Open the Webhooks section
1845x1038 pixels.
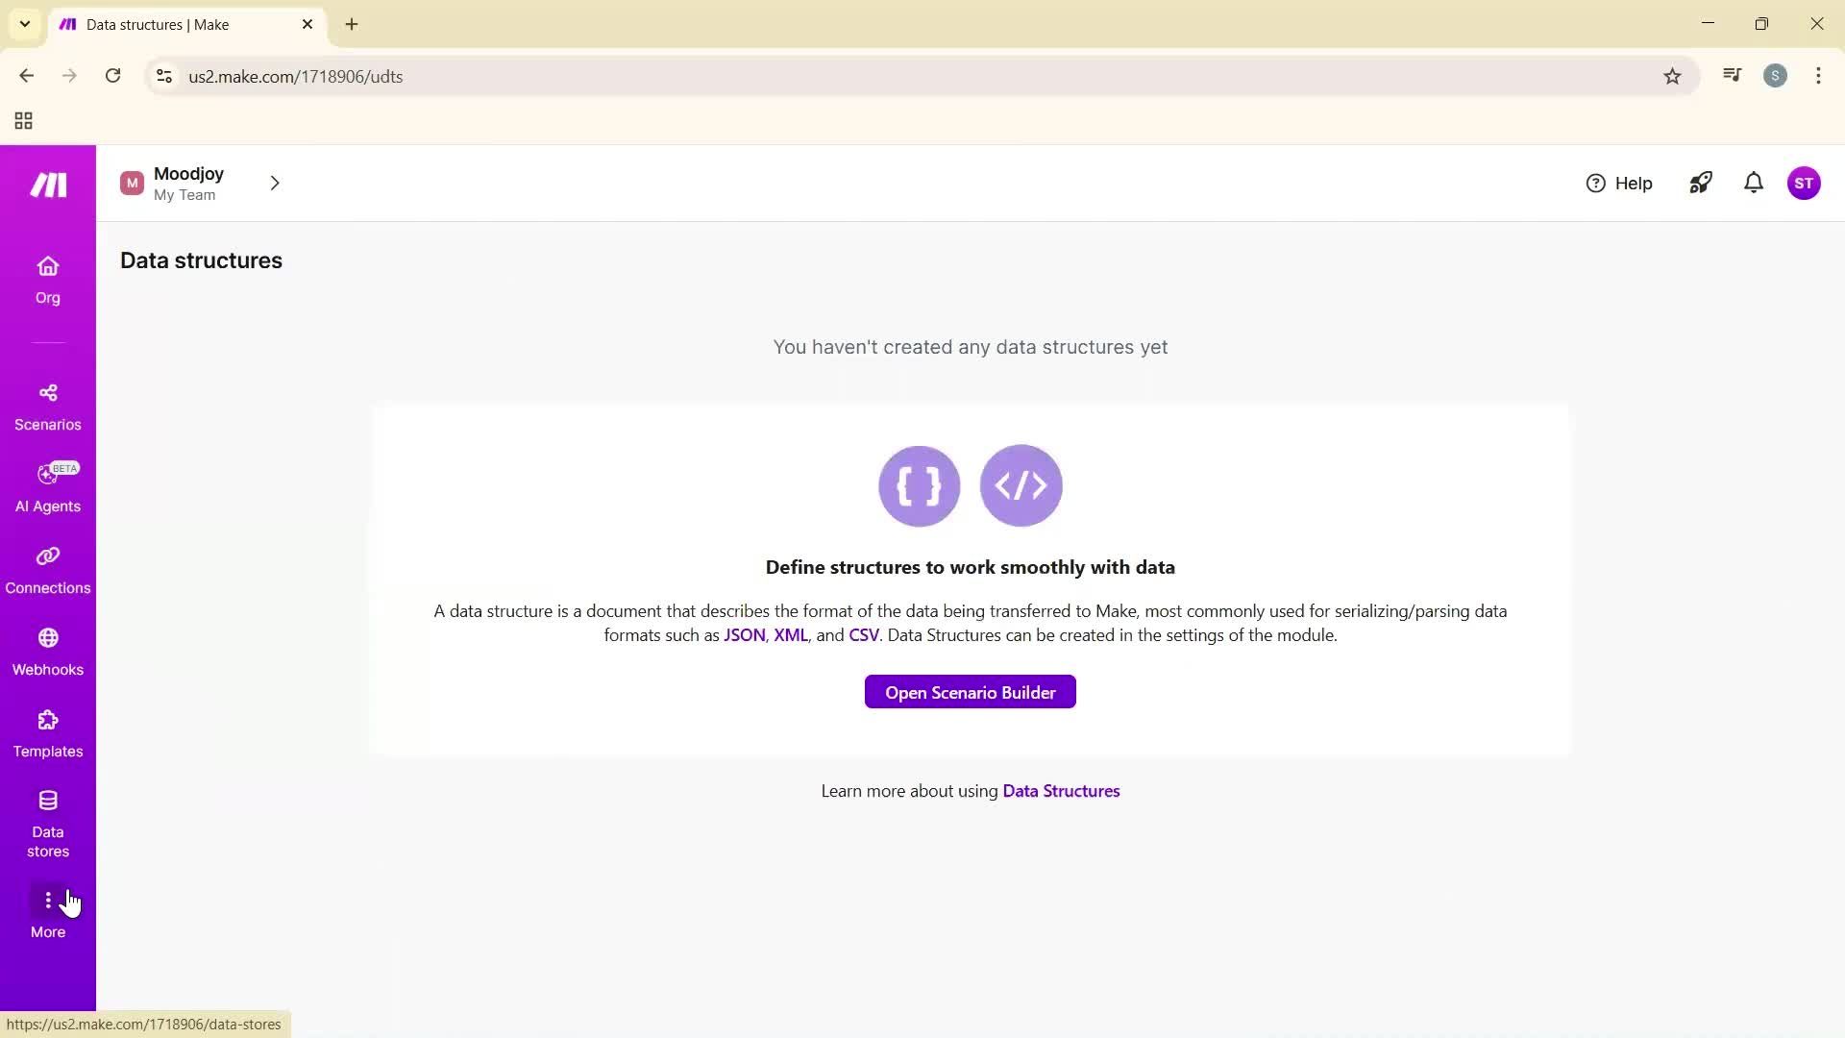tap(47, 651)
